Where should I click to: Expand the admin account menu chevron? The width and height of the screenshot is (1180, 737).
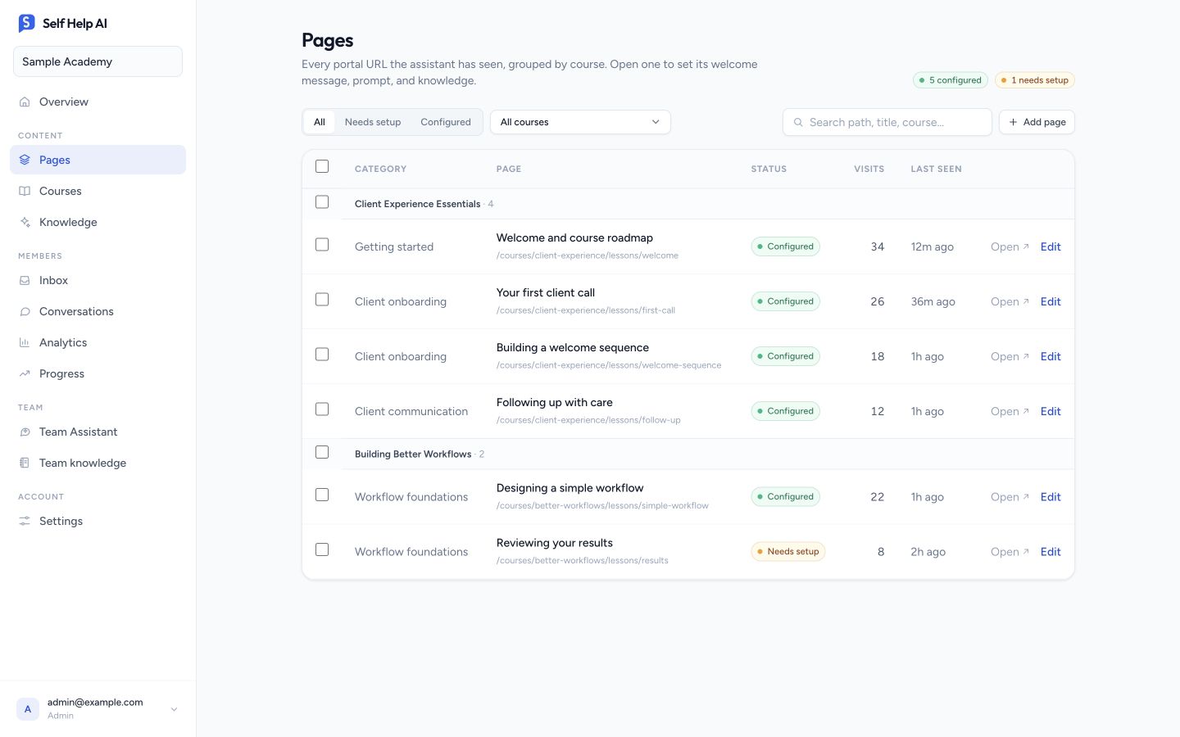pyautogui.click(x=174, y=709)
